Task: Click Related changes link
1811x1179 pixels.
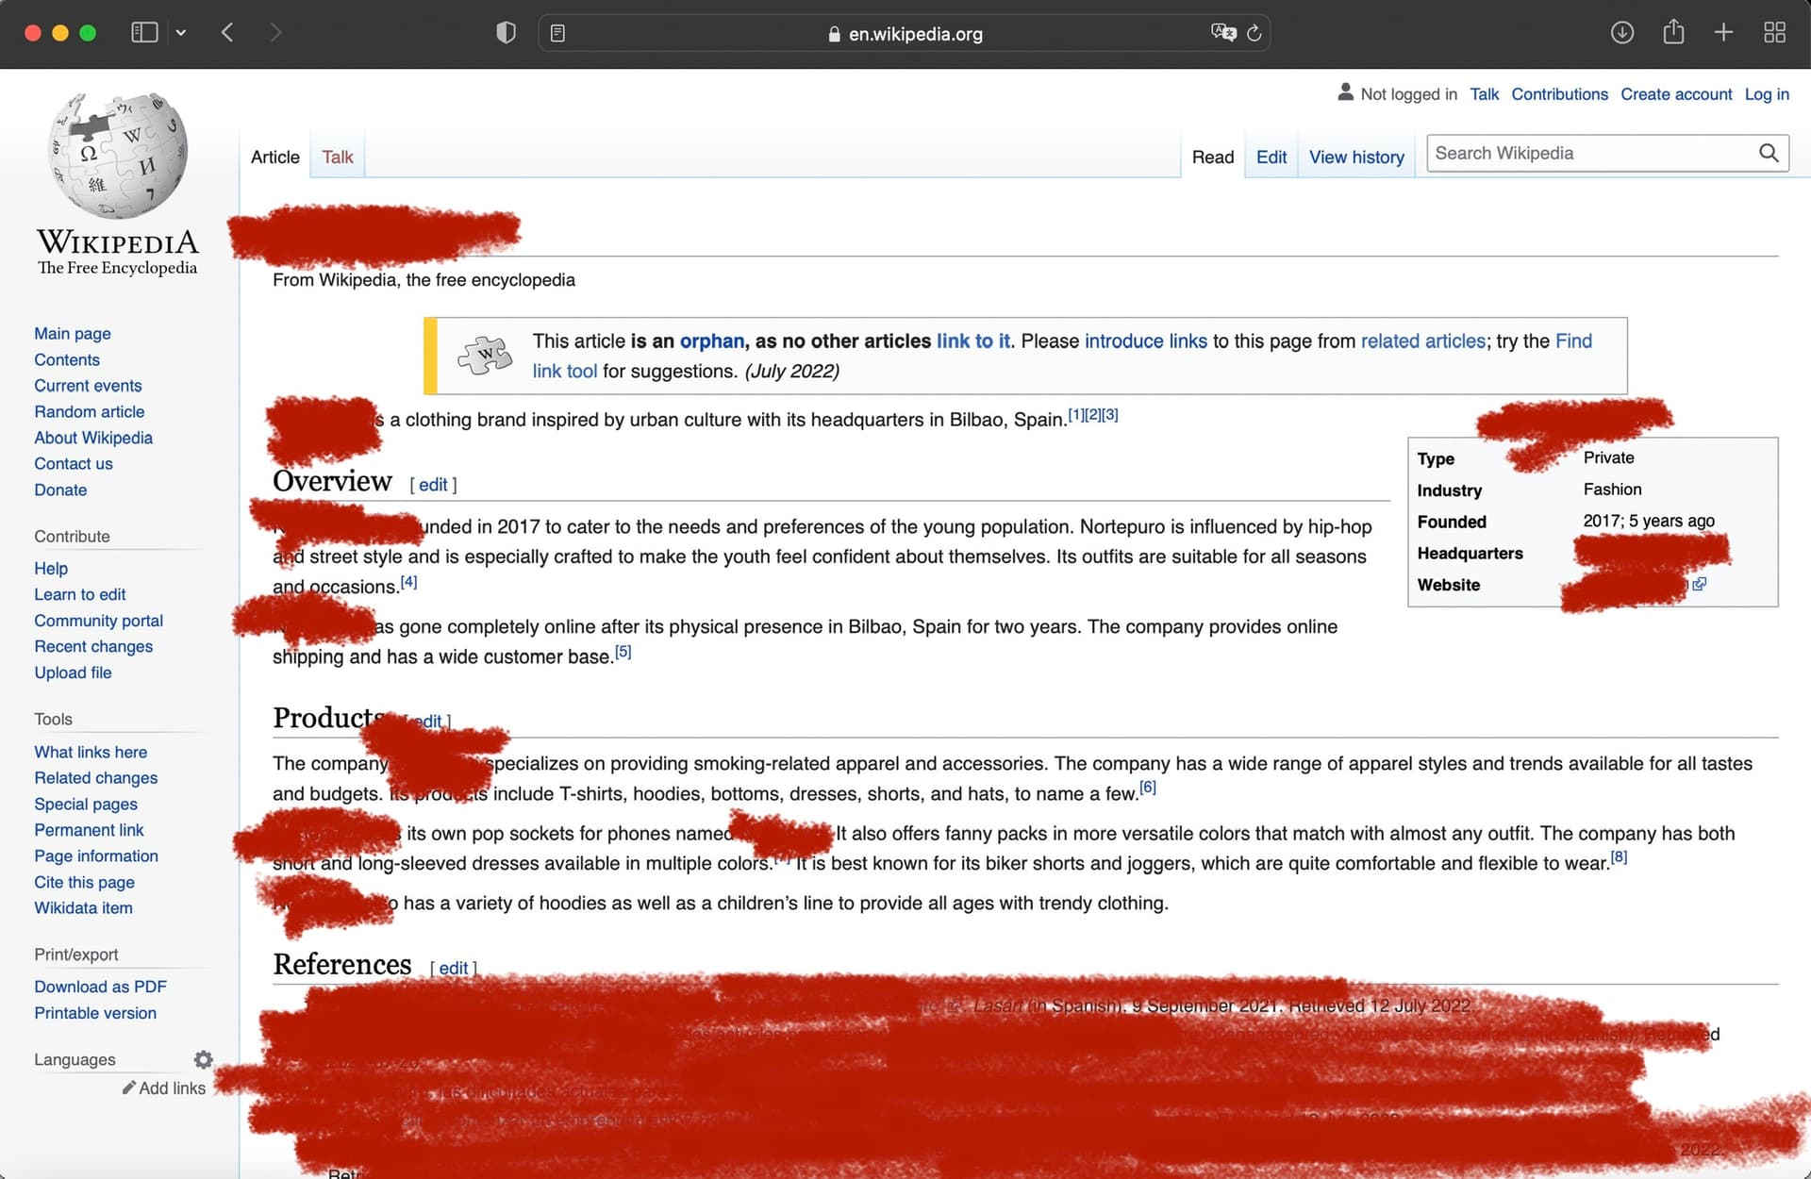Action: (96, 778)
